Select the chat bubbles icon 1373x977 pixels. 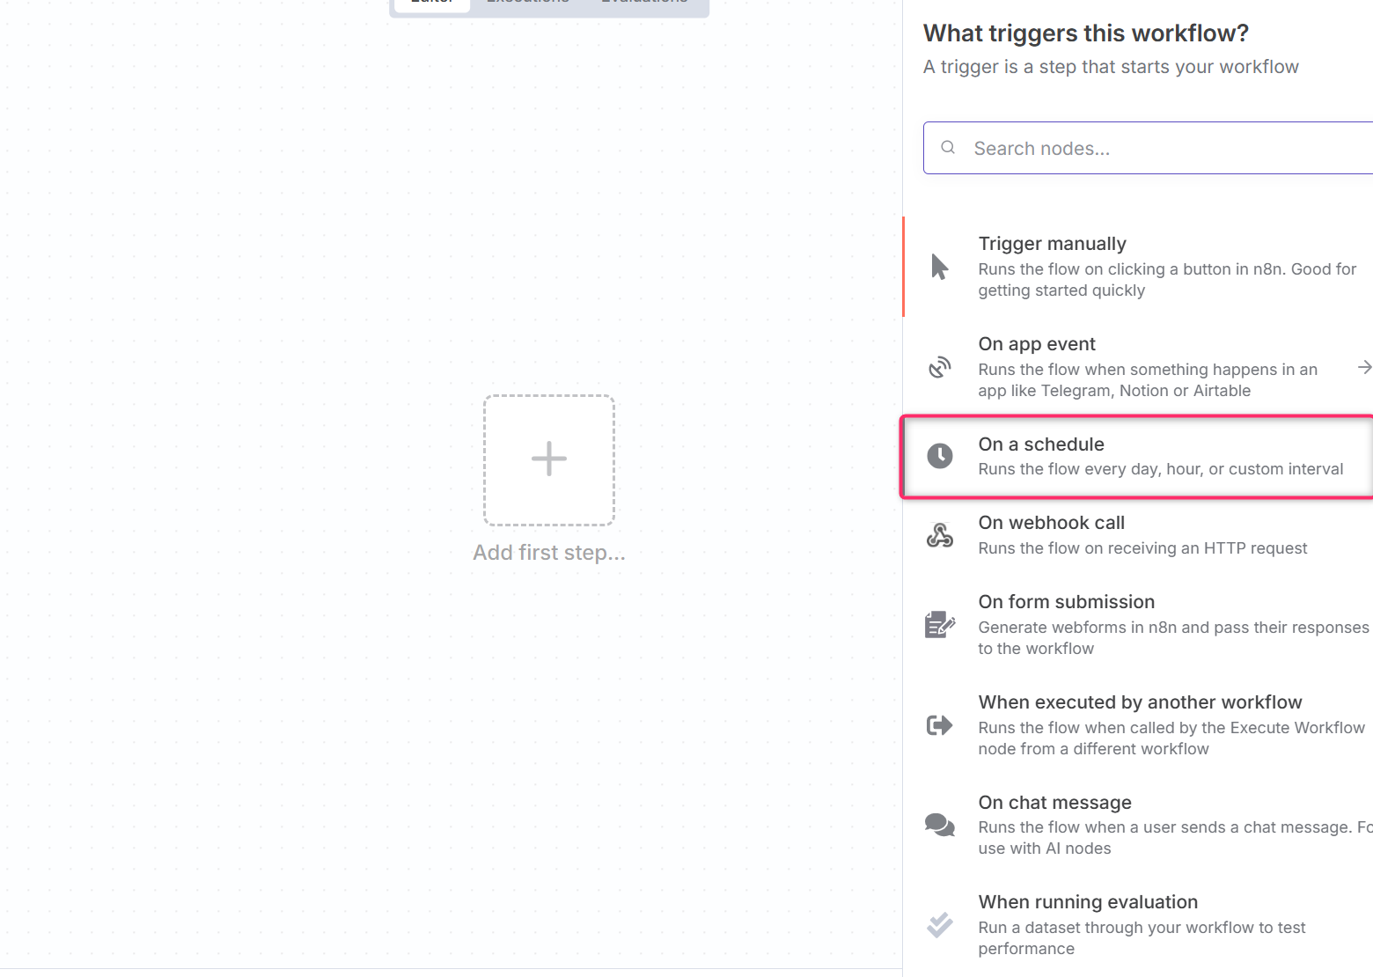click(940, 825)
